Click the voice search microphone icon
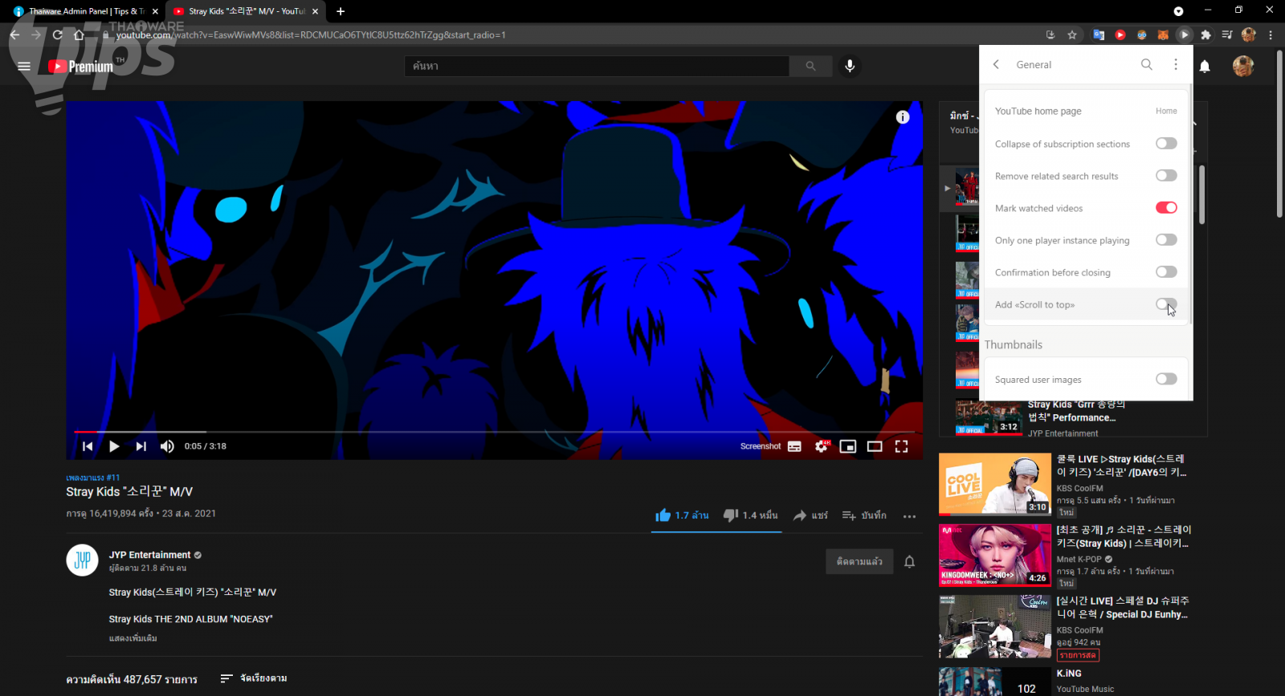Viewport: 1285px width, 696px height. (850, 66)
